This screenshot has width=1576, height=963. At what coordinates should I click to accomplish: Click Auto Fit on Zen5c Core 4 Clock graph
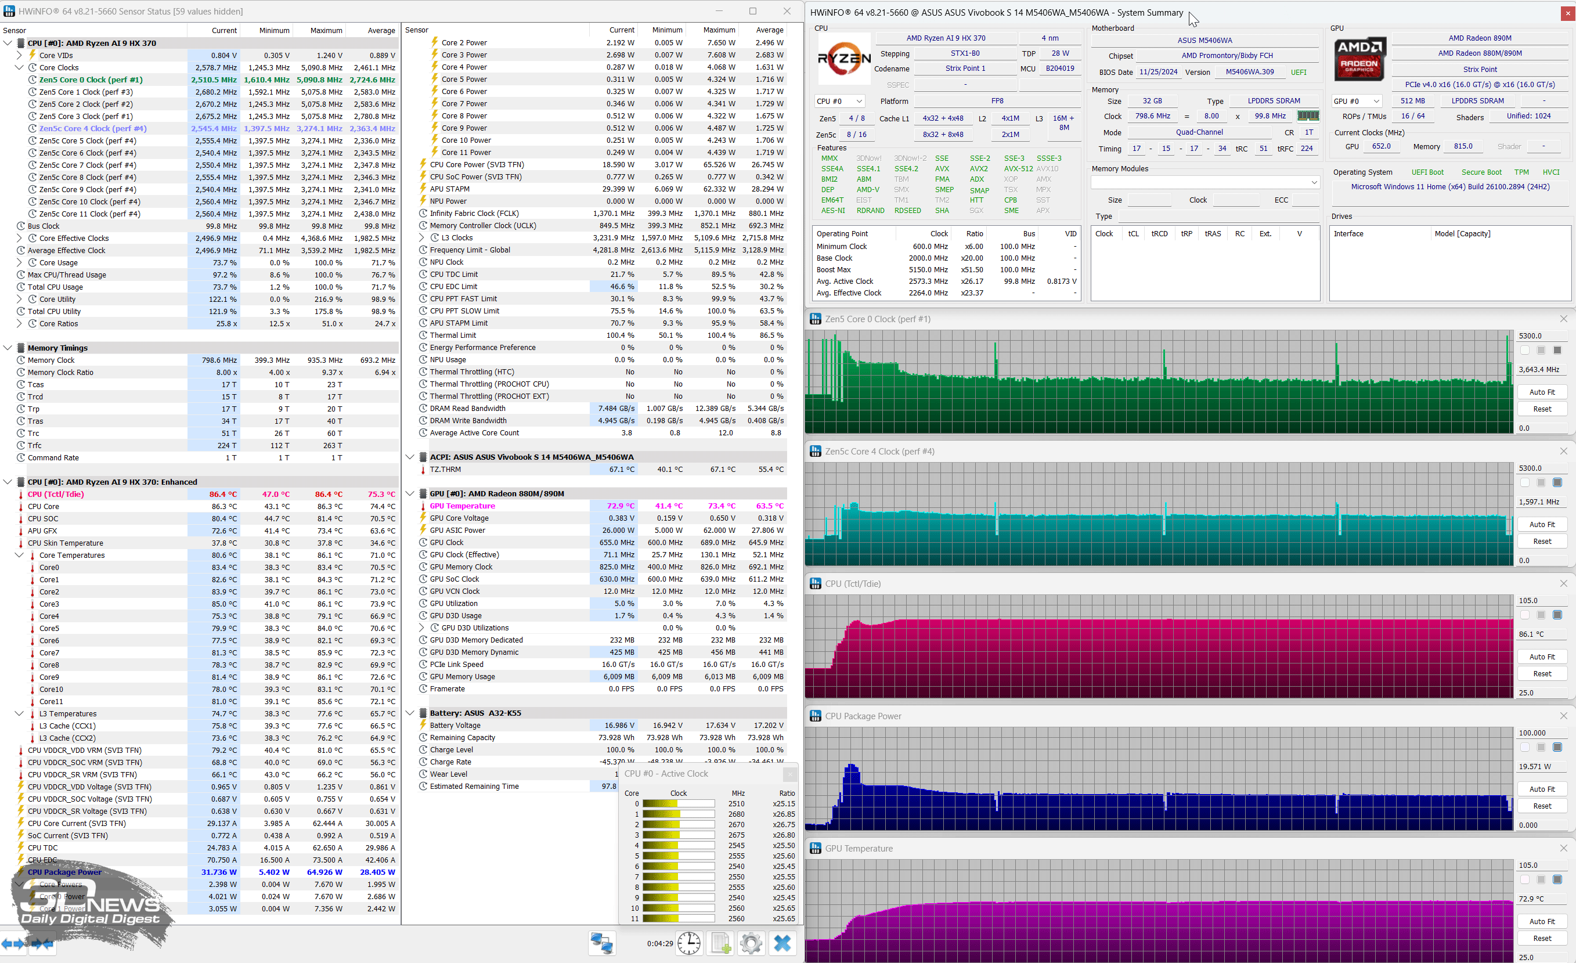click(1541, 524)
